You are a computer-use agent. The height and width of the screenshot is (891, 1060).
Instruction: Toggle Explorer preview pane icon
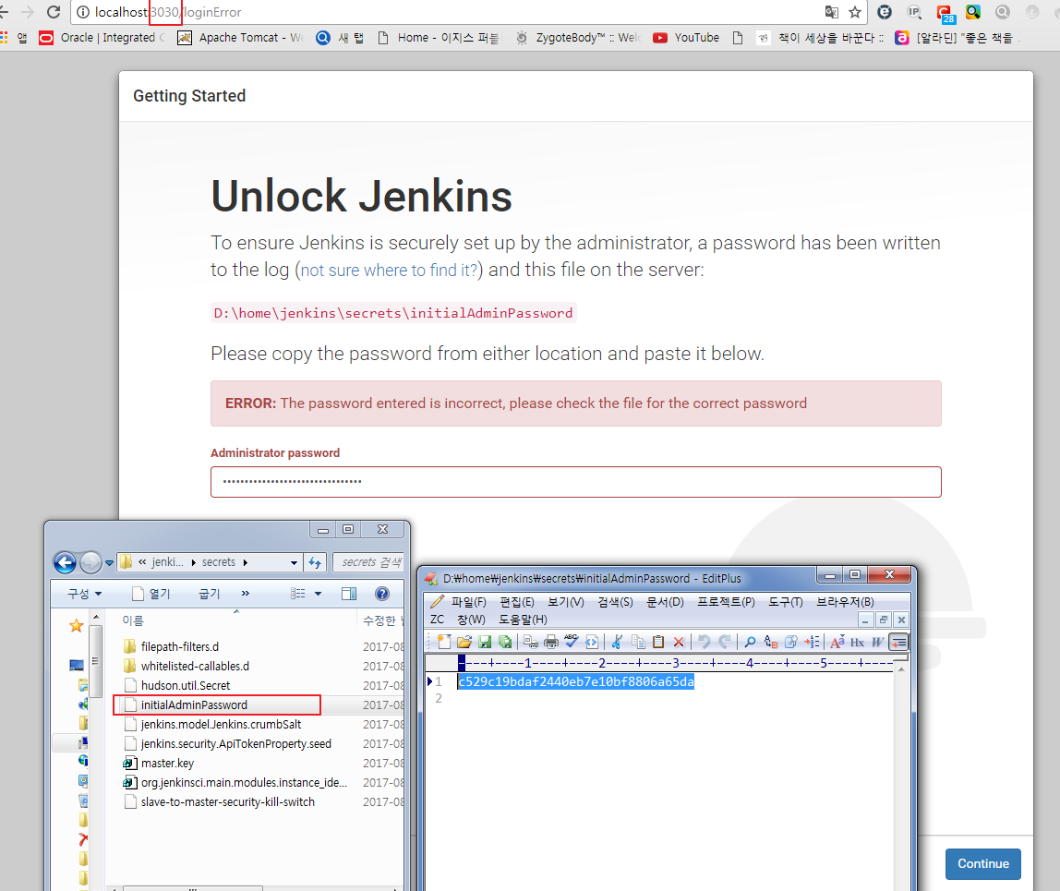[349, 594]
